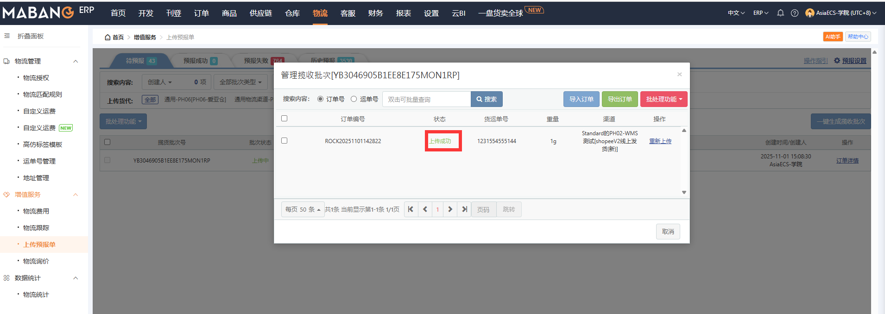Select the 订单号 radio button
The height and width of the screenshot is (314, 885).
tap(320, 99)
